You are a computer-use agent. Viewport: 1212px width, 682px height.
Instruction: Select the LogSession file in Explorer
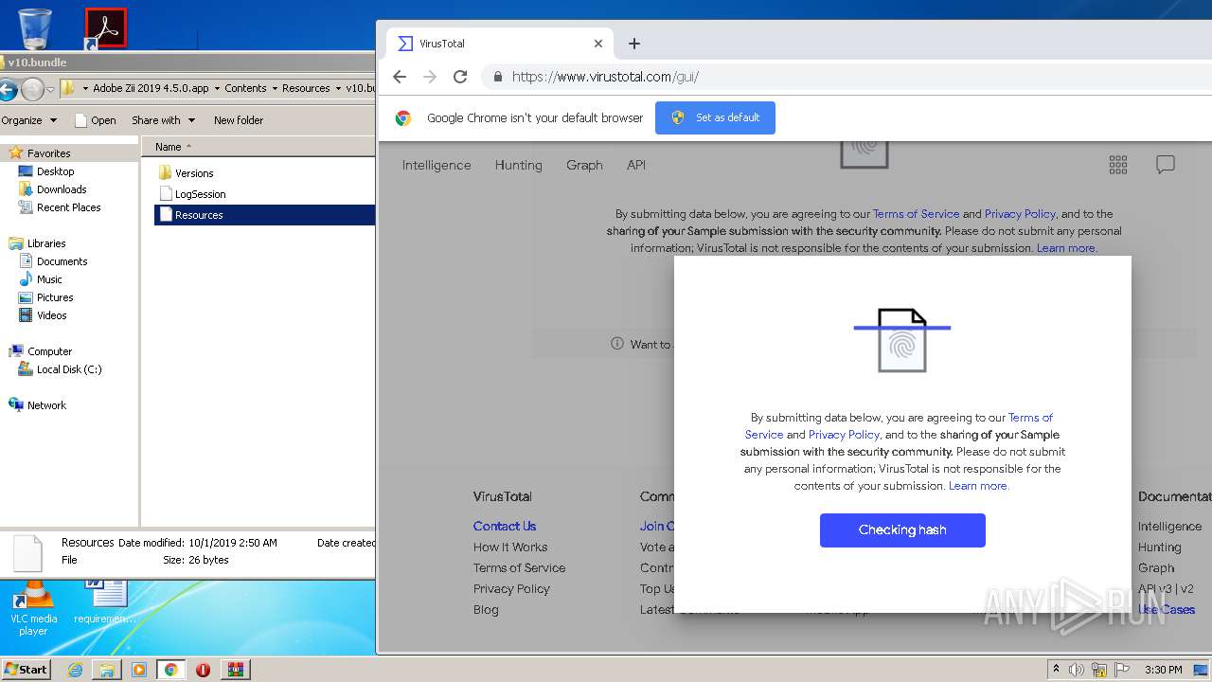click(x=191, y=194)
